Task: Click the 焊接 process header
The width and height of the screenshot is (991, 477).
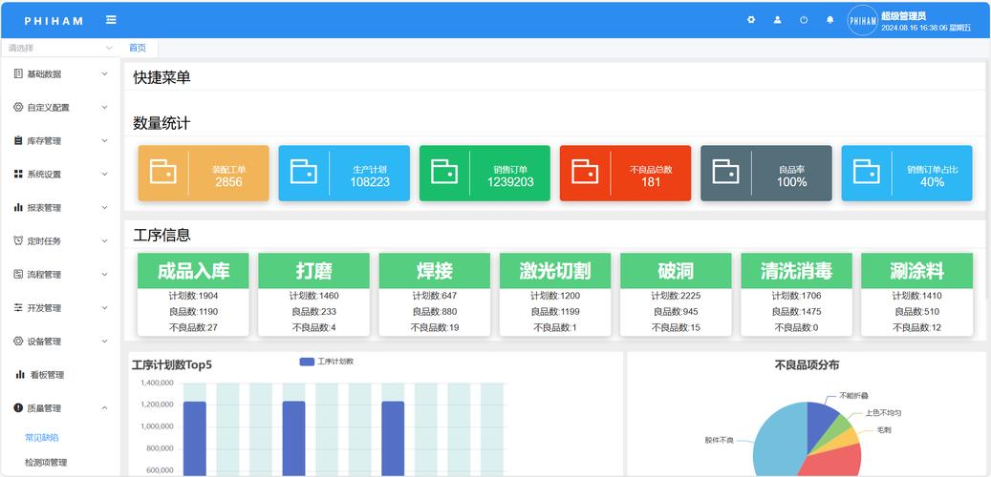Action: [x=435, y=271]
